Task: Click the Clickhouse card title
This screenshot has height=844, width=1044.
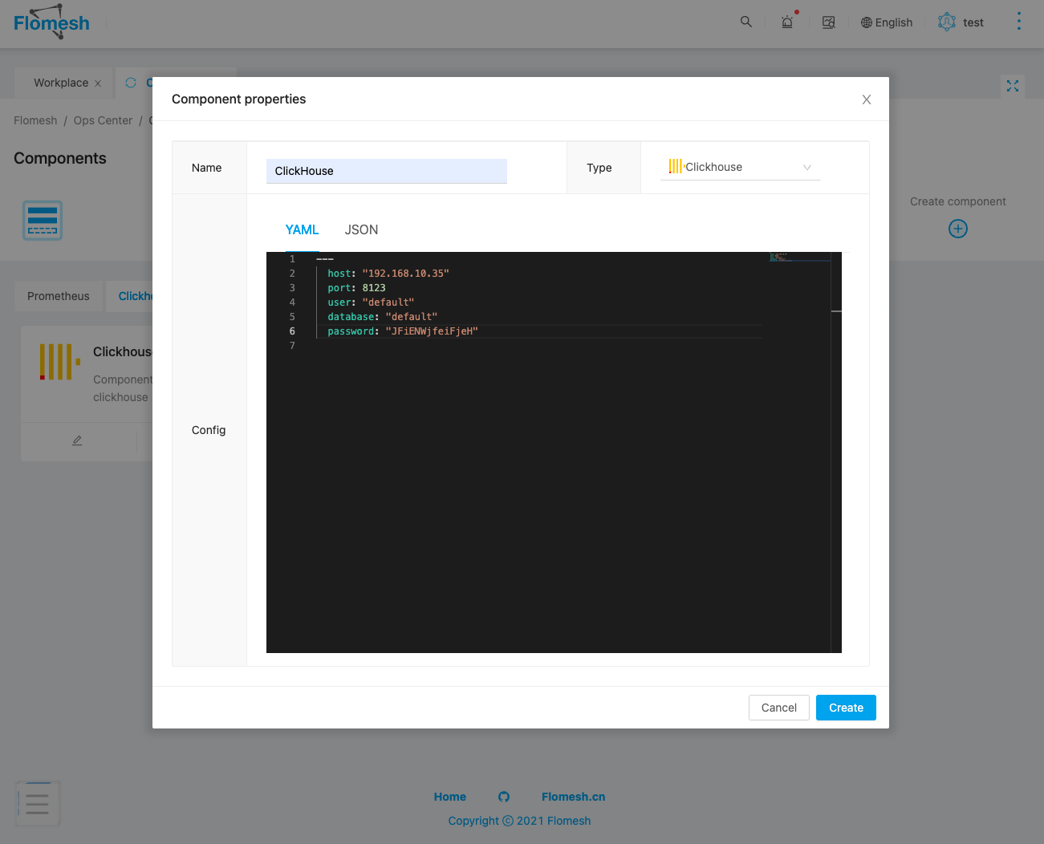Action: click(123, 351)
